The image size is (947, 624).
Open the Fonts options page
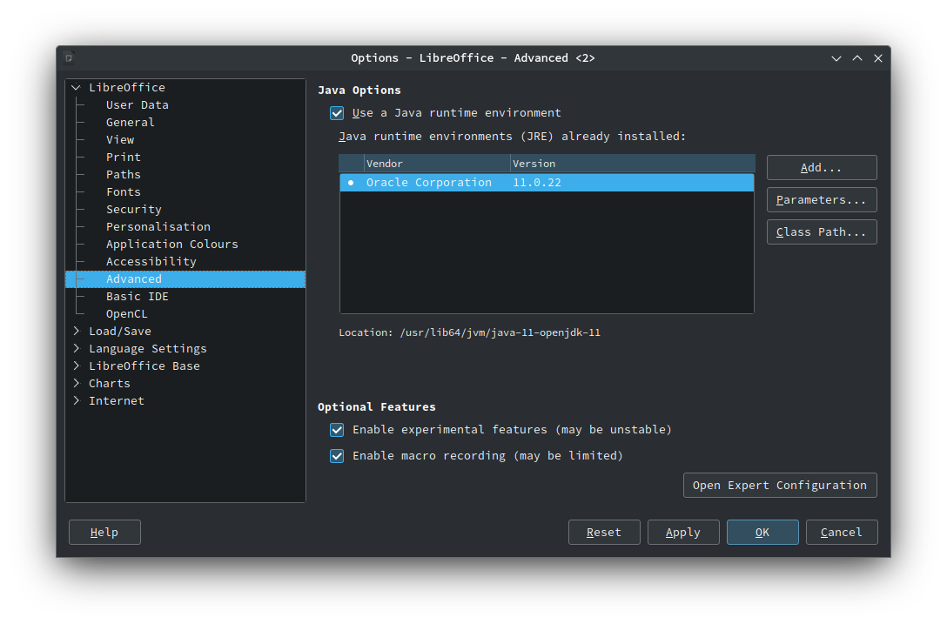tap(124, 192)
